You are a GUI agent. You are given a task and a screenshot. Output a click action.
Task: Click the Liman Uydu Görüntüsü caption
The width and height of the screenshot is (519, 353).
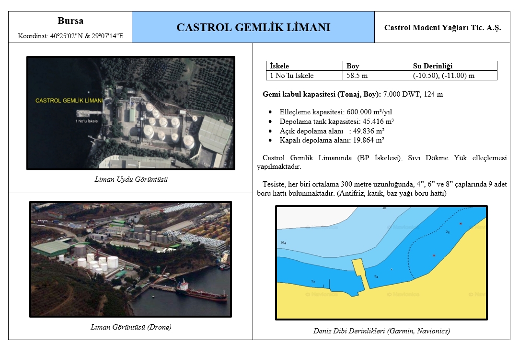[131, 179]
